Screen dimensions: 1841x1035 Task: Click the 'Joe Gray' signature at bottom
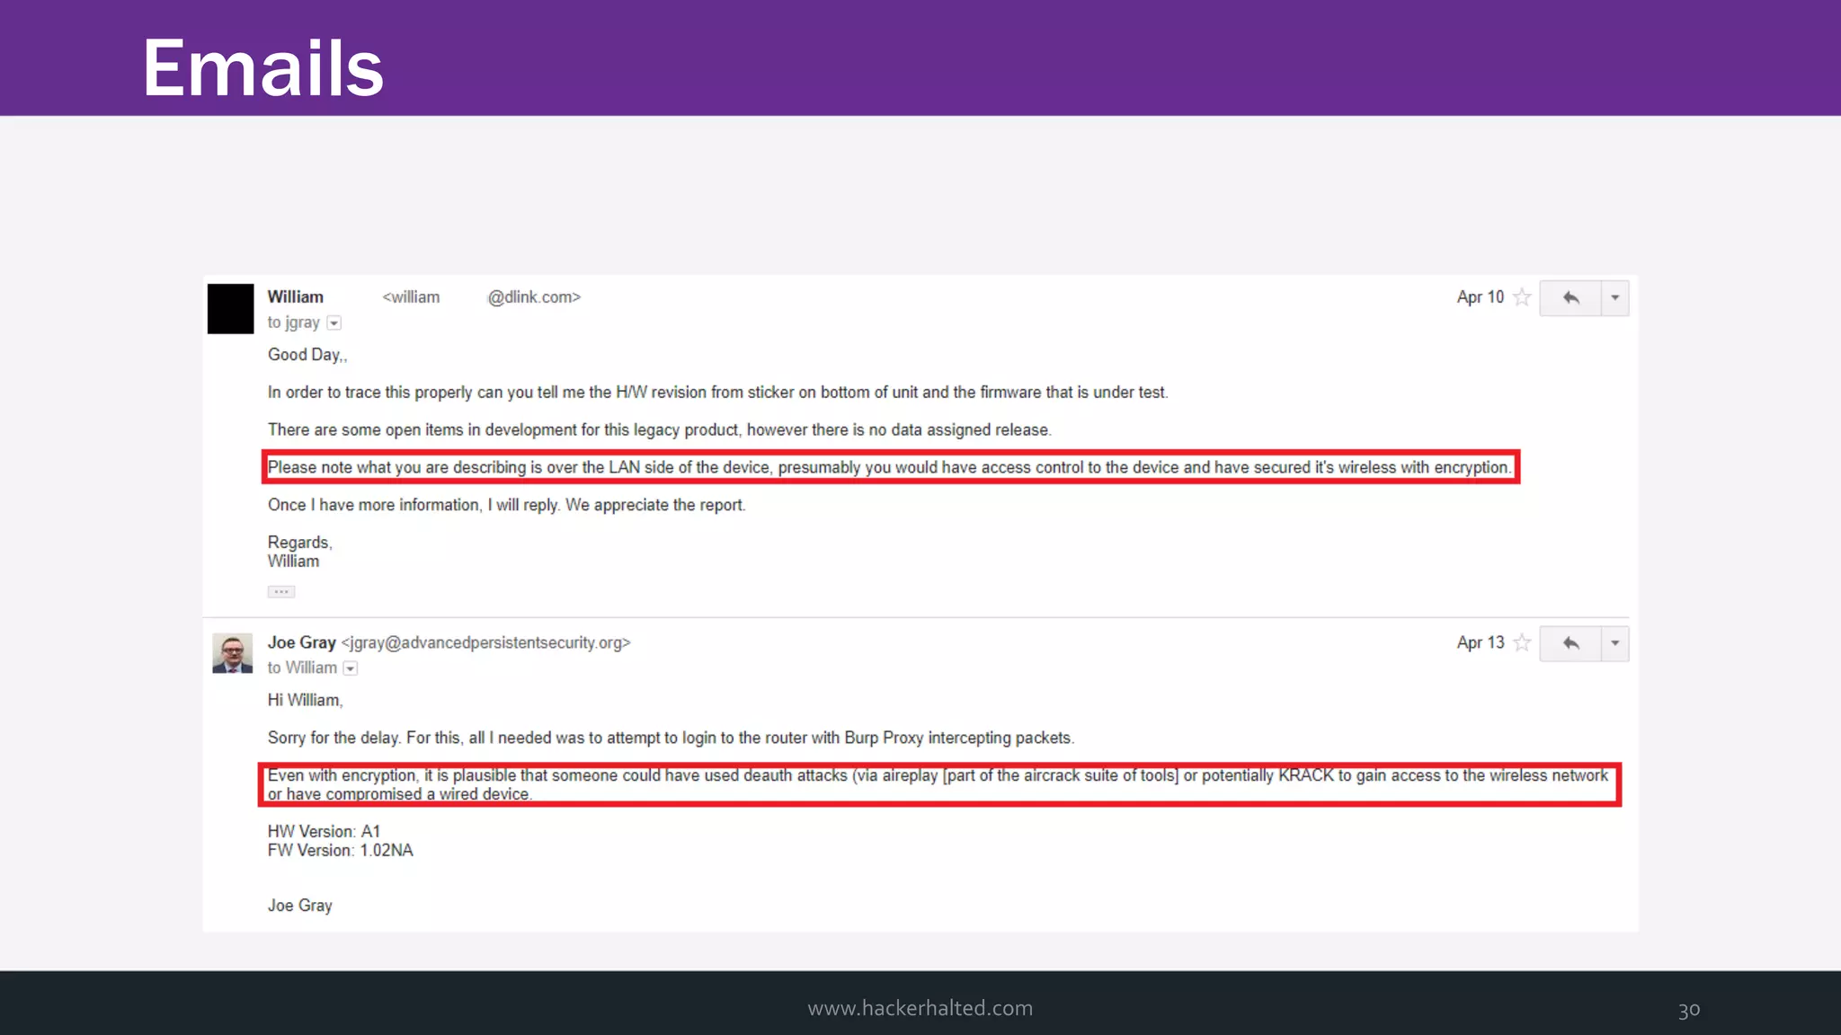(x=300, y=906)
